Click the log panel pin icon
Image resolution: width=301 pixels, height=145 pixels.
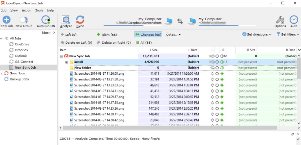tap(293, 134)
